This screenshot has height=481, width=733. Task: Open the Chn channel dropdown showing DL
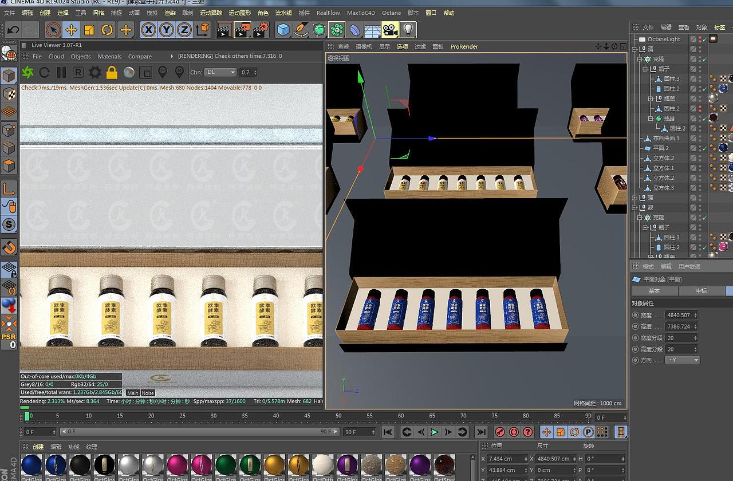click(x=221, y=72)
